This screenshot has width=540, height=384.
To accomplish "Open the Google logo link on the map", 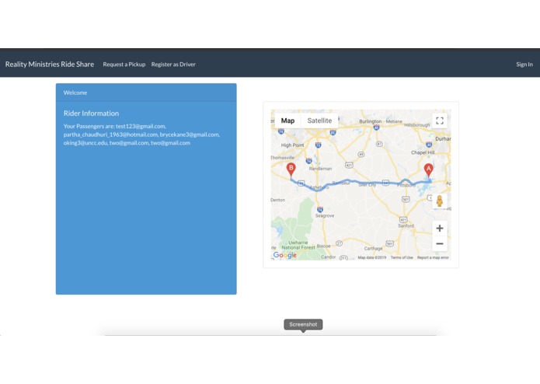I will [285, 255].
